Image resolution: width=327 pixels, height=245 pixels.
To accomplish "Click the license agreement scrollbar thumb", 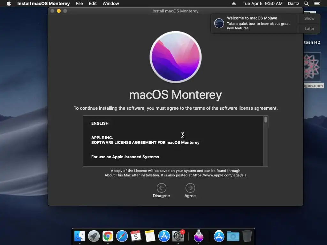I will pyautogui.click(x=265, y=120).
